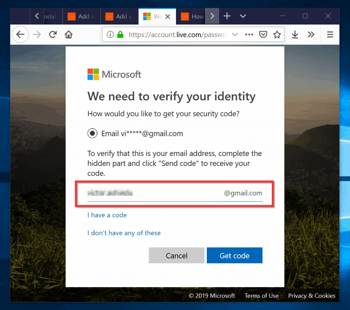Click the '© 2019 Microsoft' footer text
Image resolution: width=350 pixels, height=310 pixels.
point(212,296)
